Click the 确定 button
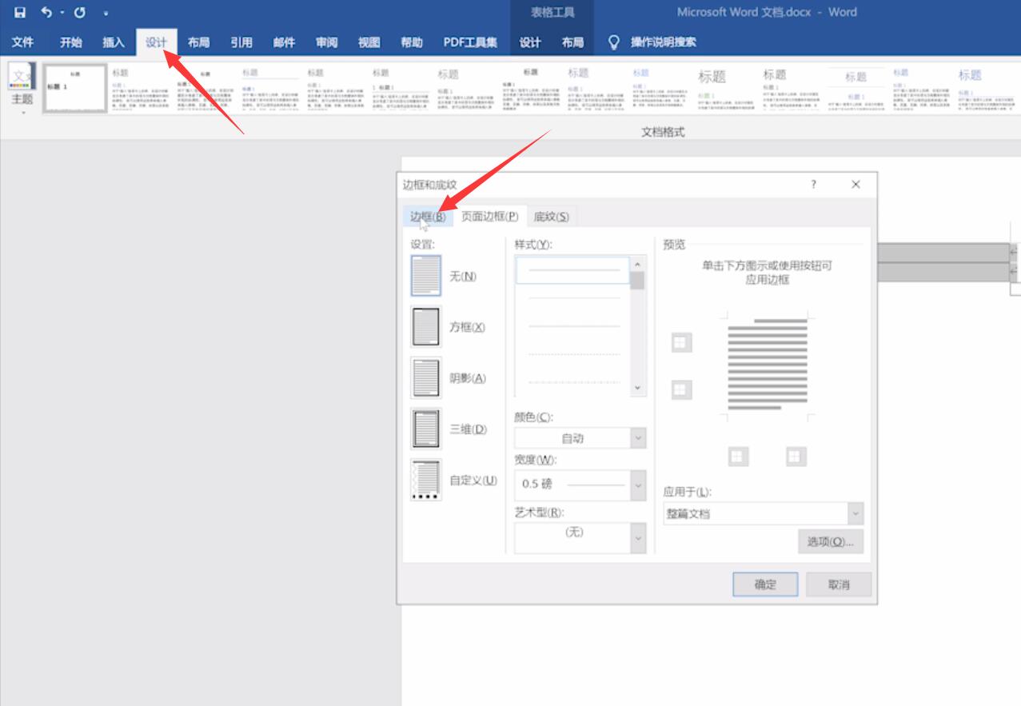Image resolution: width=1021 pixels, height=706 pixels. (x=765, y=584)
